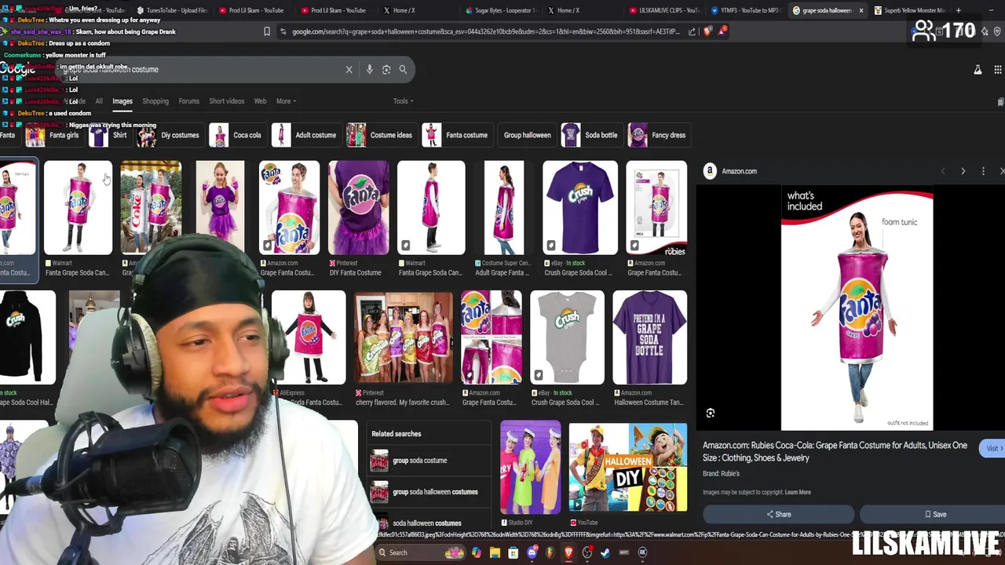The image size is (1005, 565).
Task: Go to next image in preview panel
Action: [x=963, y=171]
